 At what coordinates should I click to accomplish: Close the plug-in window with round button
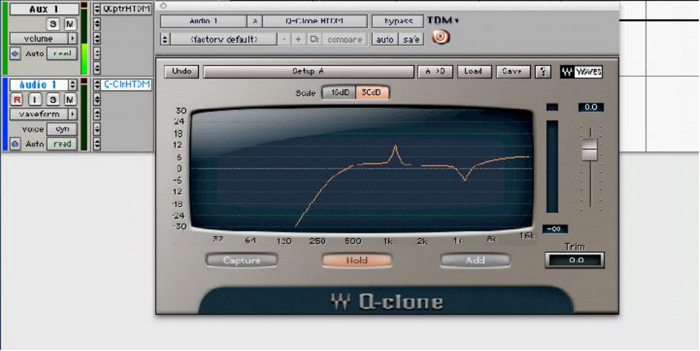[164, 6]
